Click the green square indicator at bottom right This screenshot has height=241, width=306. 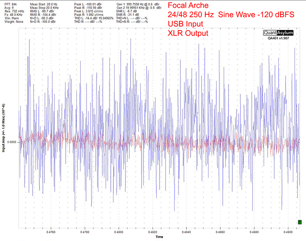click(x=300, y=222)
